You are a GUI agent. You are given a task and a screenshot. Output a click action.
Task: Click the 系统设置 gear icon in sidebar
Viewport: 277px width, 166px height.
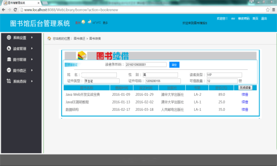9,37
